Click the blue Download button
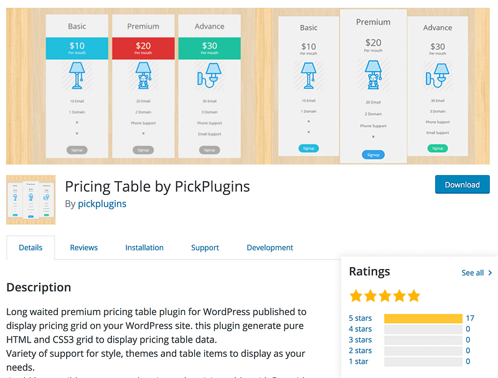498x378 pixels. (x=462, y=184)
